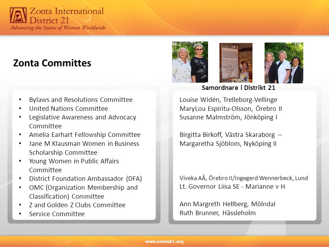Click 'Zonta International' header text
Screen dimensions: 329x247
(x=67, y=11)
